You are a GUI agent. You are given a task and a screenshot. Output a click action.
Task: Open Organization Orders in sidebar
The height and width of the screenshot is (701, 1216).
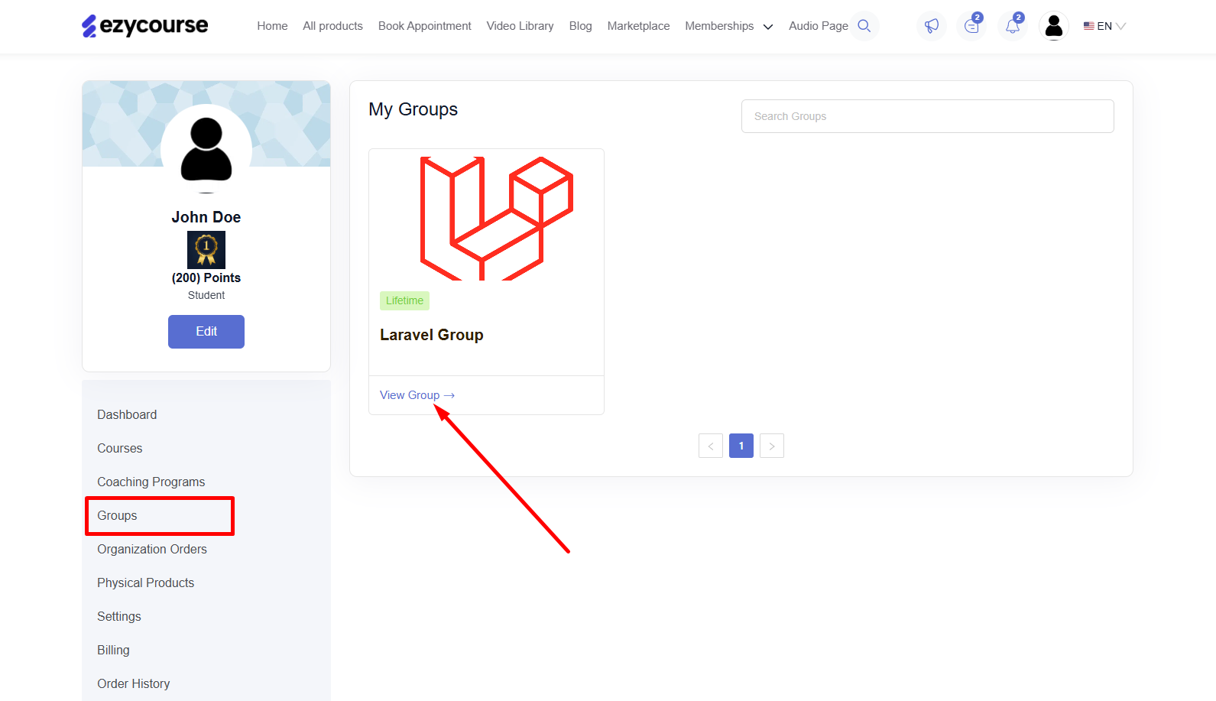[x=152, y=549]
